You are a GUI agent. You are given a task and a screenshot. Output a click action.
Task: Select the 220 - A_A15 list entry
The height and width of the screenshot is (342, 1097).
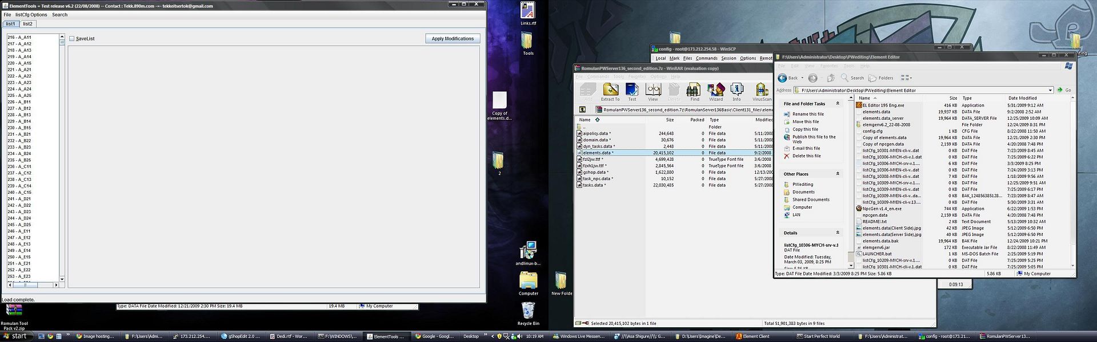pyautogui.click(x=19, y=63)
